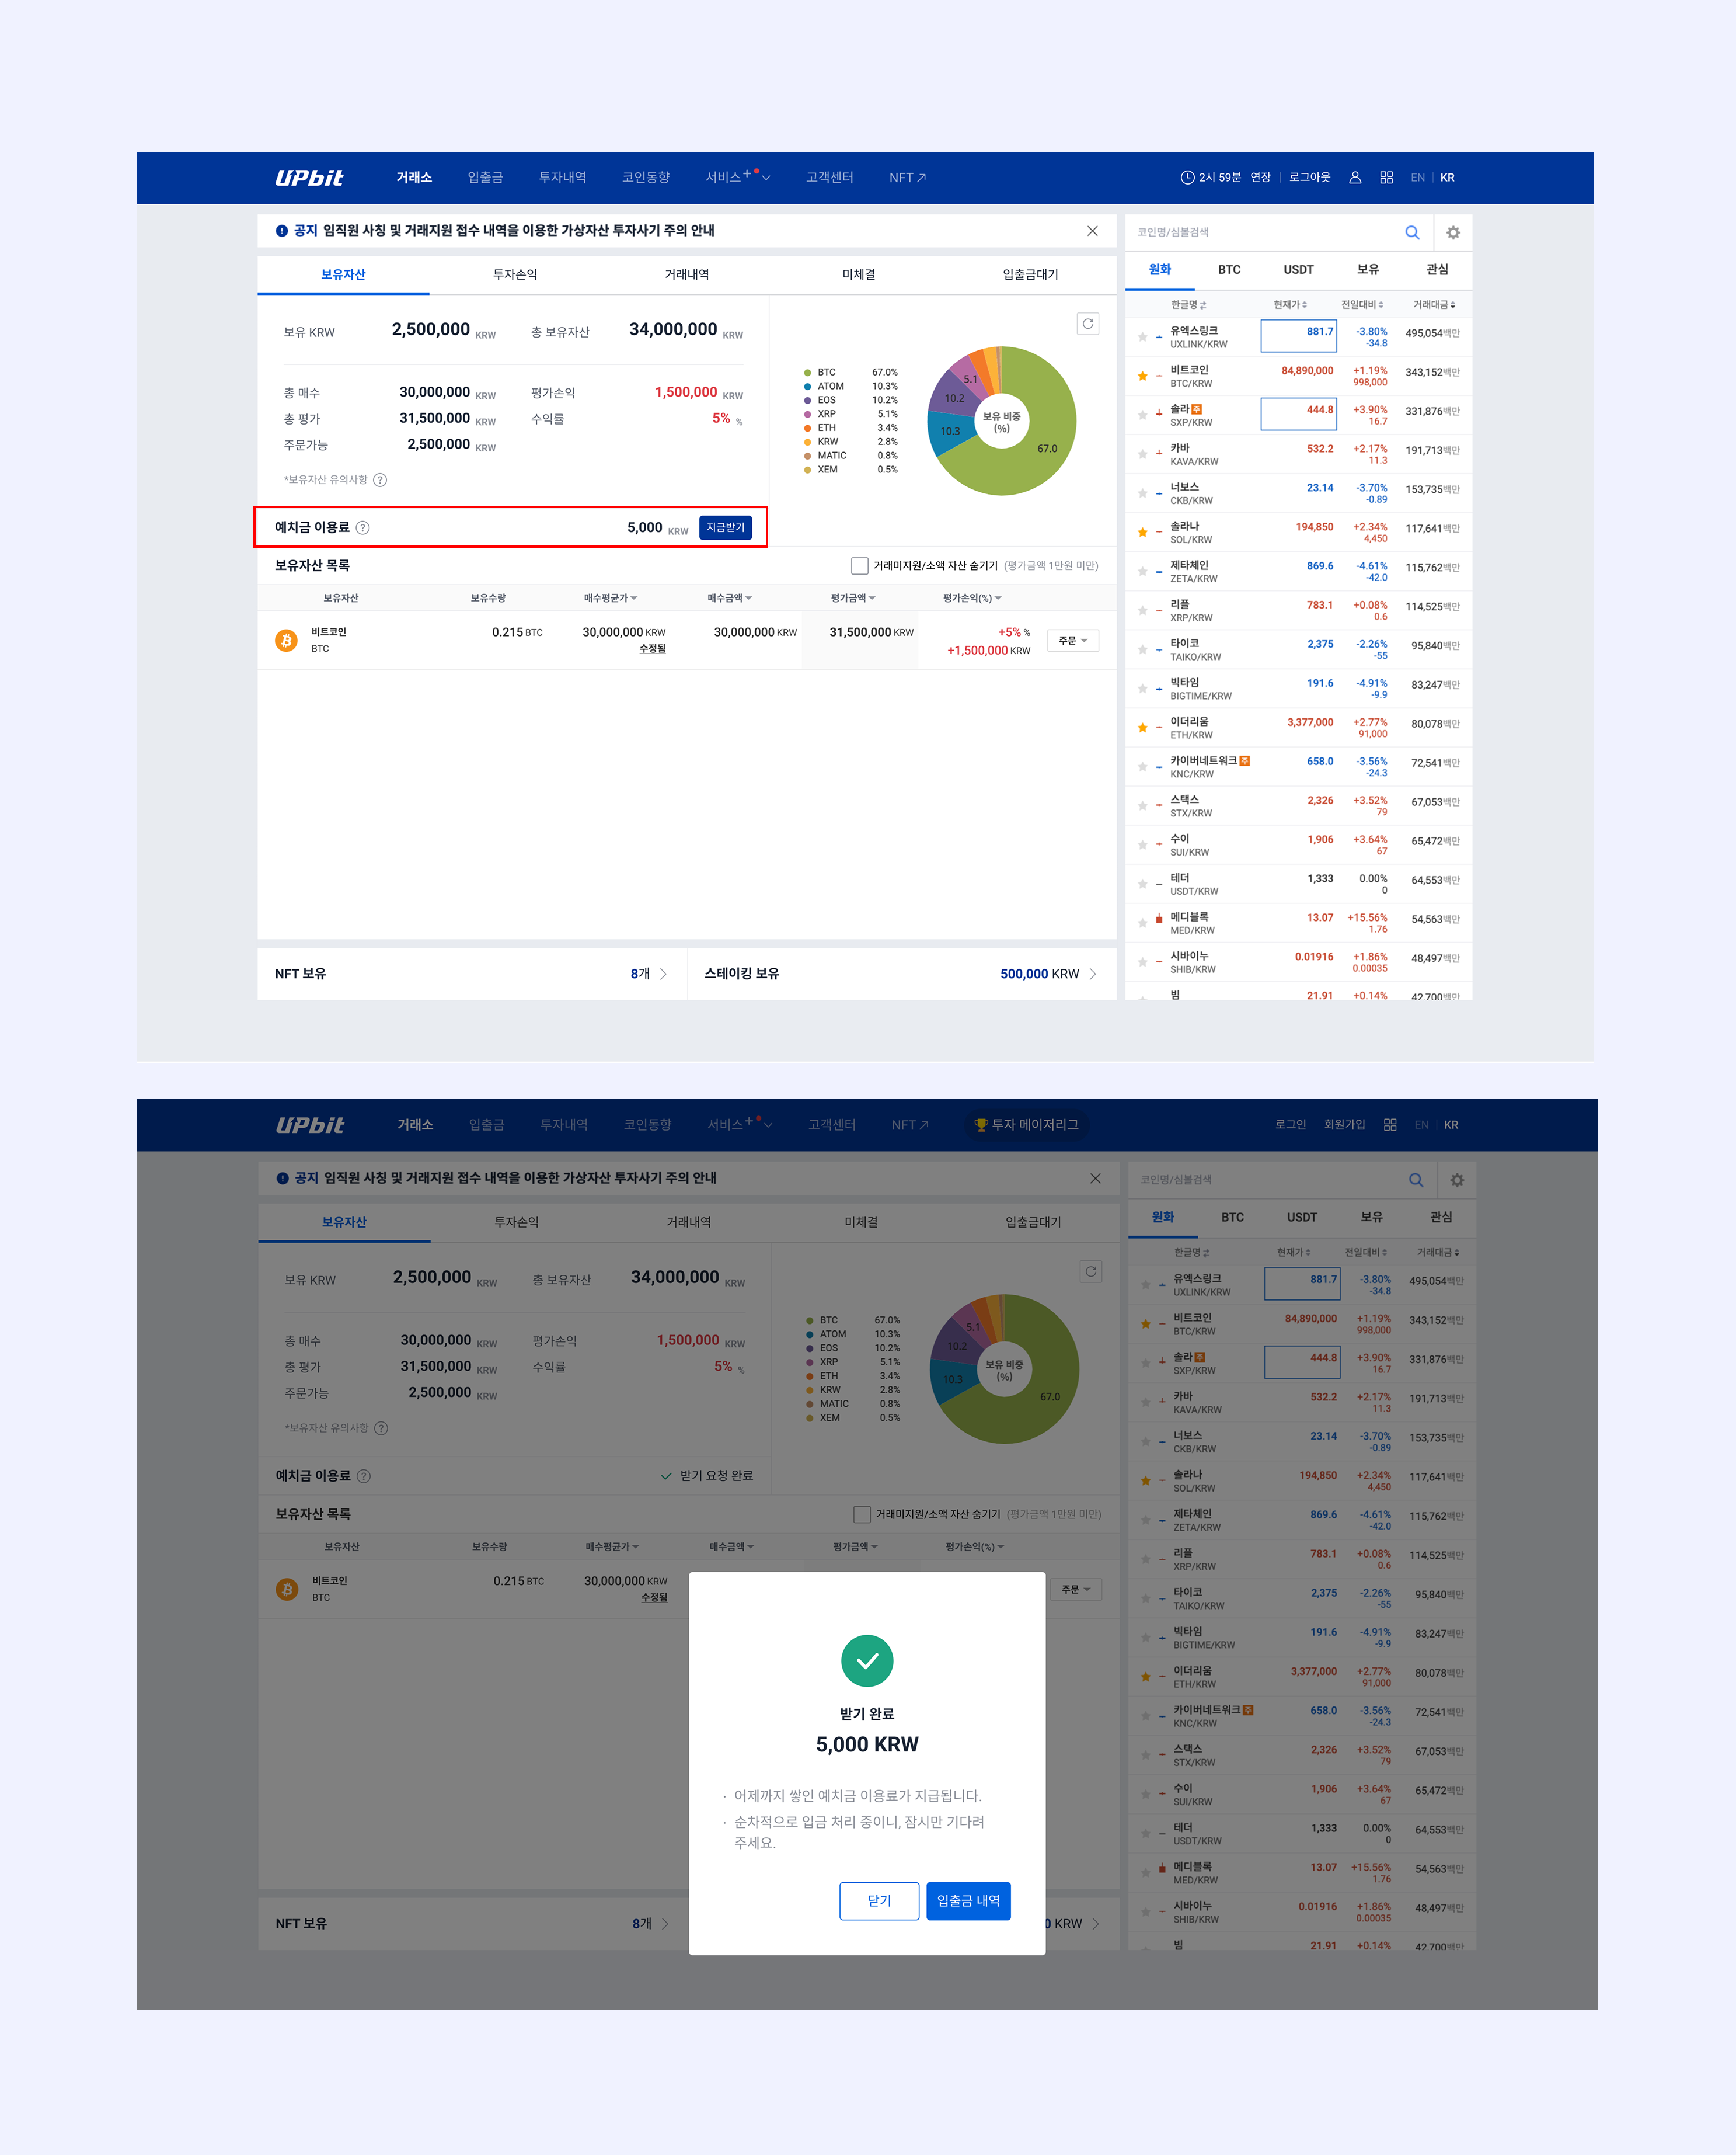The image size is (1736, 2155).
Task: Sort market list by 전일대비 in upper screen
Action: click(x=1362, y=304)
